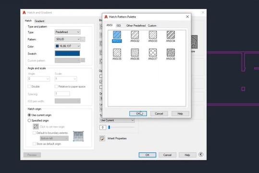Open the Scale dropdown
This screenshot has height=173, width=259.
66,79
